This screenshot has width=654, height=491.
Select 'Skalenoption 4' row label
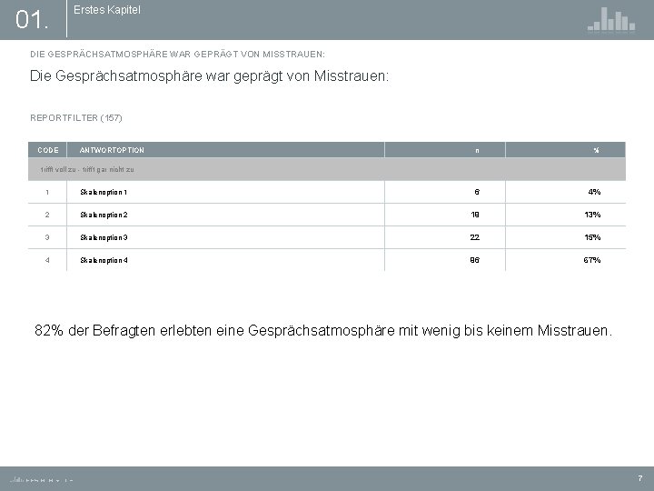point(104,260)
